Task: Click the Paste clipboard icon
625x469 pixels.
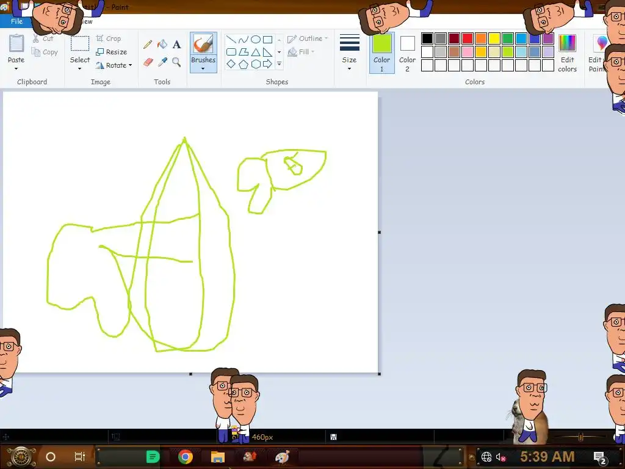Action: coord(16,43)
